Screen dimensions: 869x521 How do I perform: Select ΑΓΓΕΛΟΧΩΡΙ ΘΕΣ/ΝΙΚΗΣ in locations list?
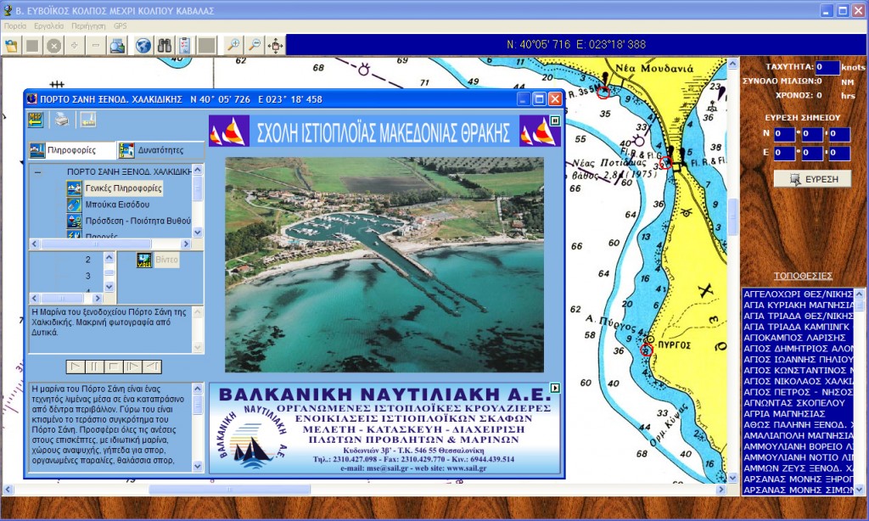point(798,294)
